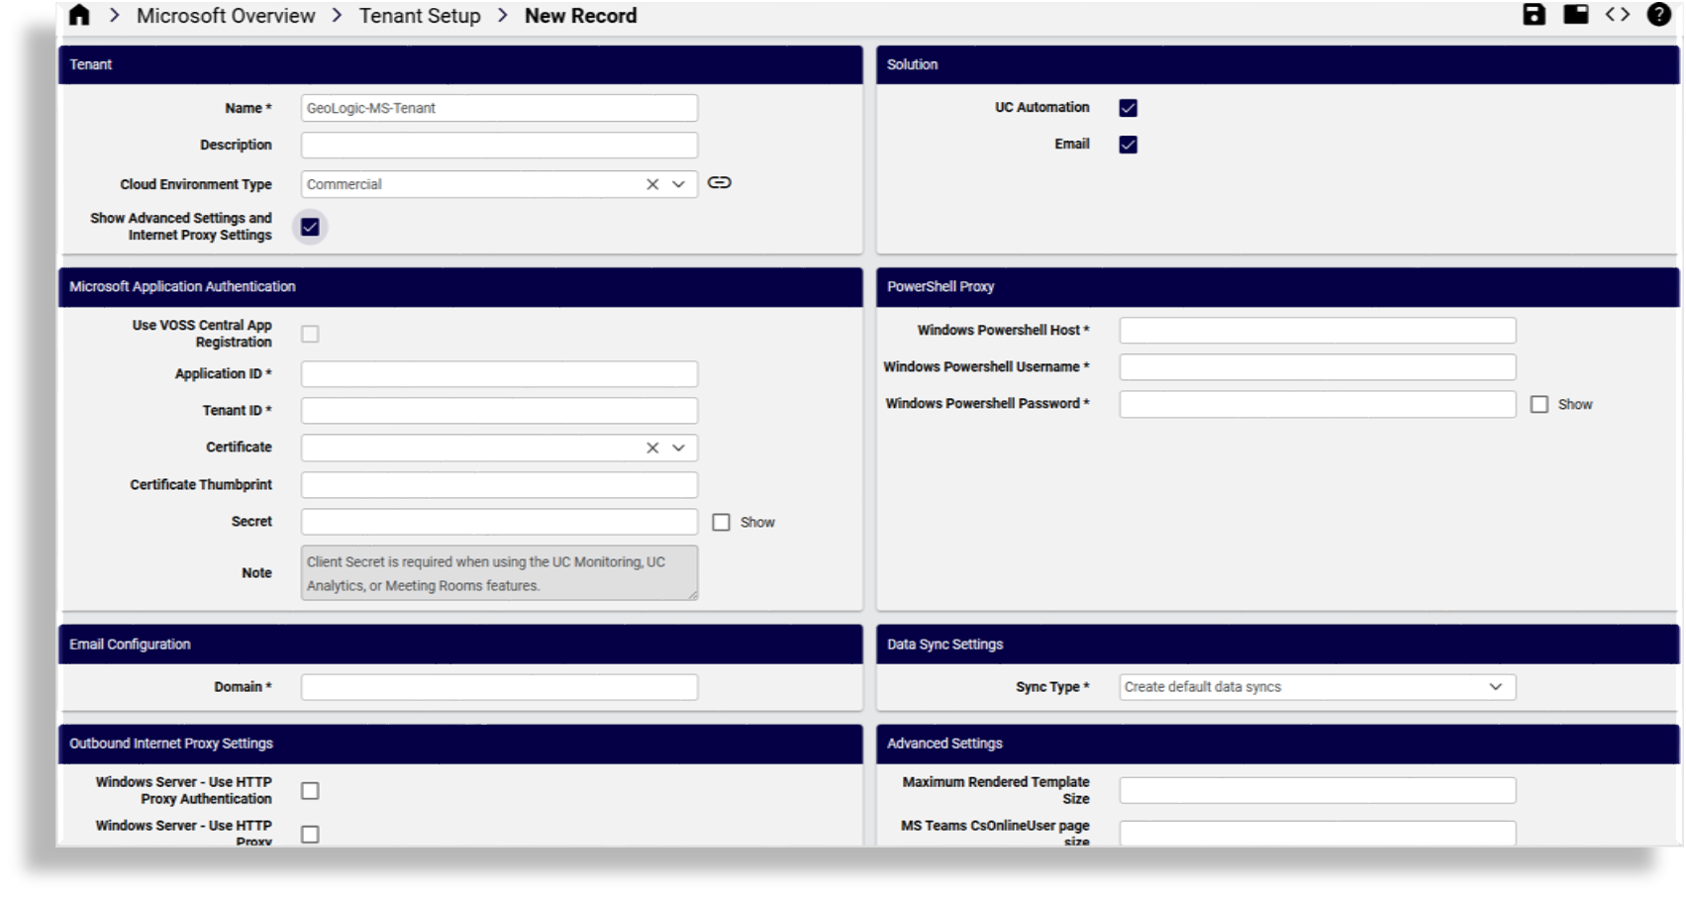Viewport: 1686px width, 897px height.
Task: Click into the Domain input field
Action: (x=498, y=686)
